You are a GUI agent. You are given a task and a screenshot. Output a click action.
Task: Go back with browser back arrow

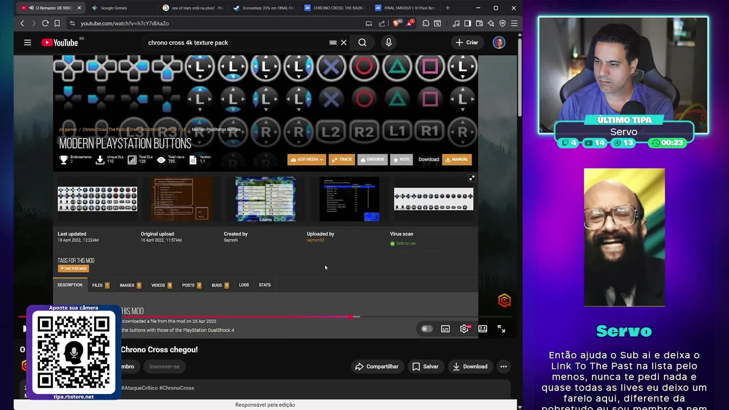click(x=22, y=23)
